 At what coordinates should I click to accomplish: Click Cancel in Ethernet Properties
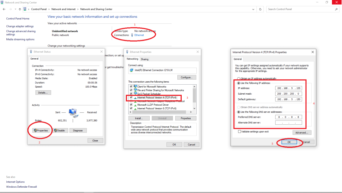191,144
